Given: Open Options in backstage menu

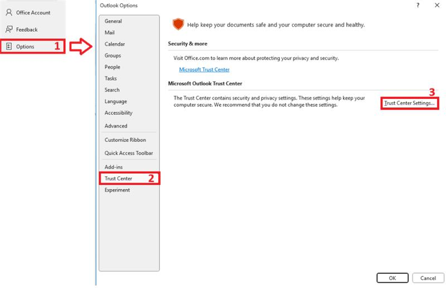Looking at the screenshot, I should [x=33, y=46].
